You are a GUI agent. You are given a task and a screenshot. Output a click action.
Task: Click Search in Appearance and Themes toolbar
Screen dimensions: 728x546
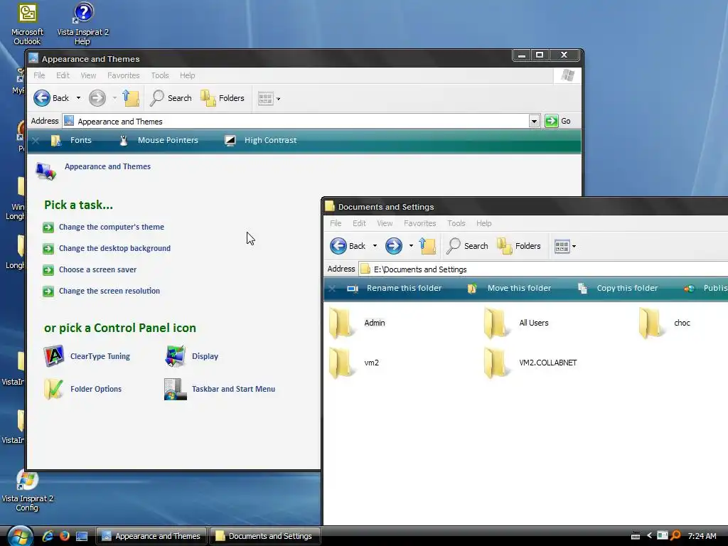[x=171, y=98]
